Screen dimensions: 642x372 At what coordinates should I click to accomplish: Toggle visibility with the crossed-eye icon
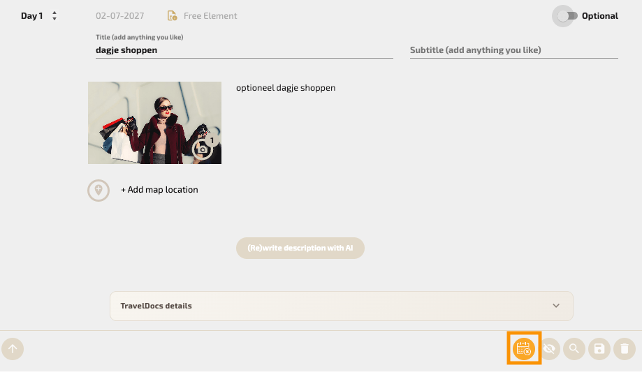pos(549,348)
